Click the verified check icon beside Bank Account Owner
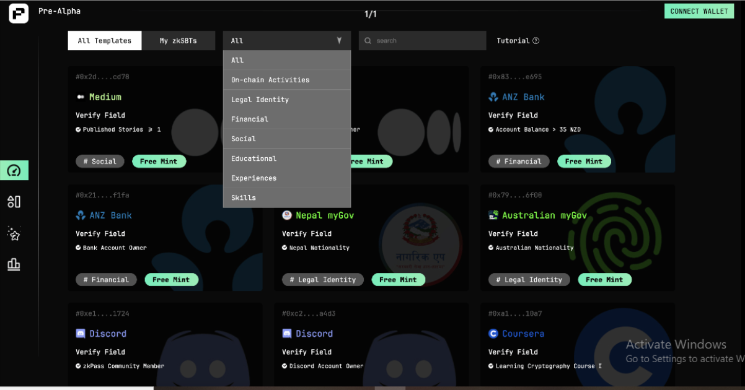 79,248
